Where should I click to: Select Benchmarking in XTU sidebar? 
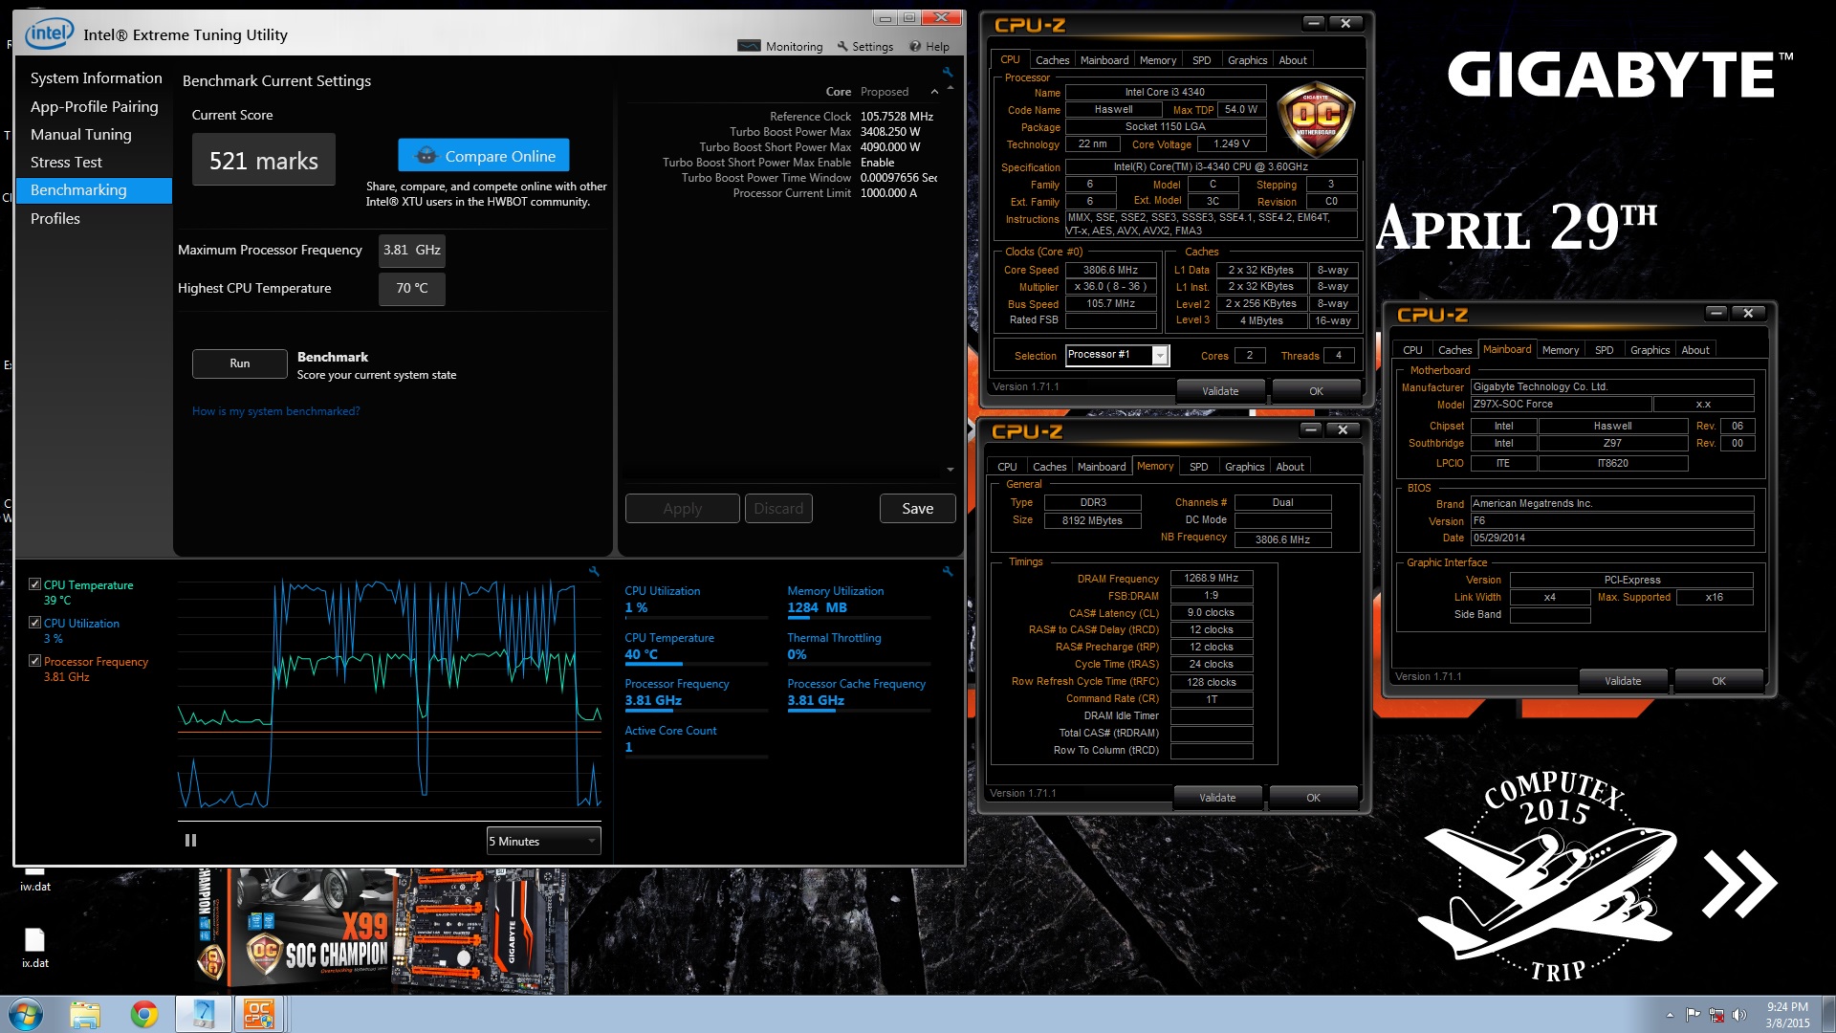pyautogui.click(x=94, y=190)
